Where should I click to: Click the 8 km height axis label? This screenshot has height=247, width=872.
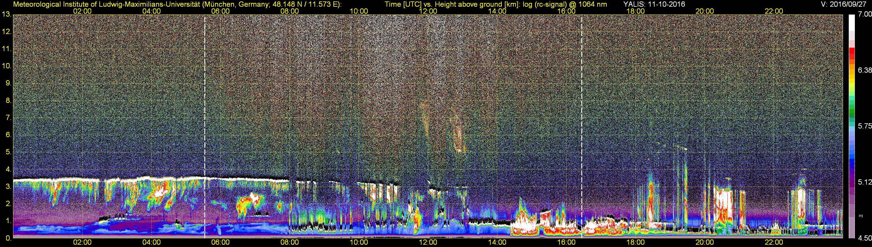click(x=8, y=101)
